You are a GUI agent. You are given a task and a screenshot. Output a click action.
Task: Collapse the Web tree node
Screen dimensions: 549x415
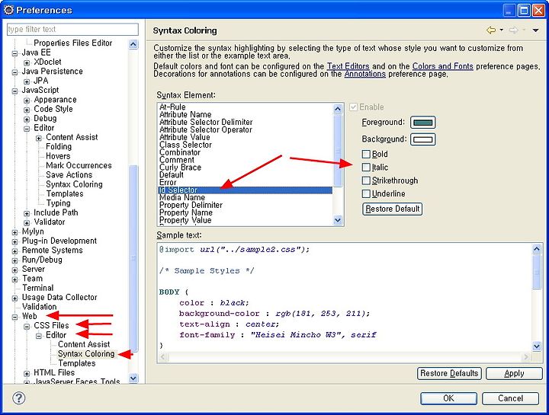(x=14, y=317)
